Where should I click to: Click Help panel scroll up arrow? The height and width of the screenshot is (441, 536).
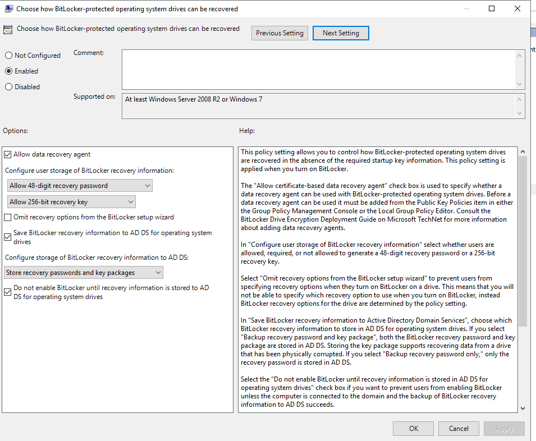click(x=523, y=151)
